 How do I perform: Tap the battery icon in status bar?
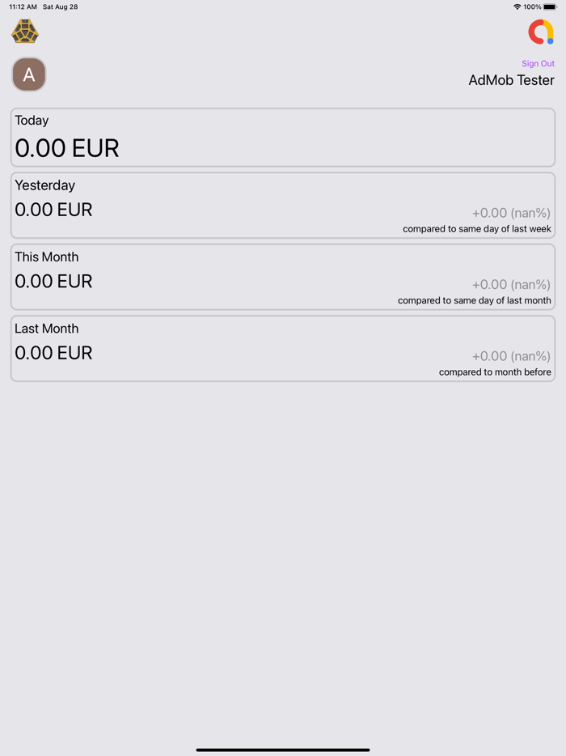coord(551,6)
